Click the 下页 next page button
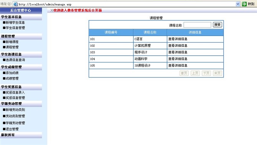This screenshot has height=145, width=257. [x=206, y=73]
